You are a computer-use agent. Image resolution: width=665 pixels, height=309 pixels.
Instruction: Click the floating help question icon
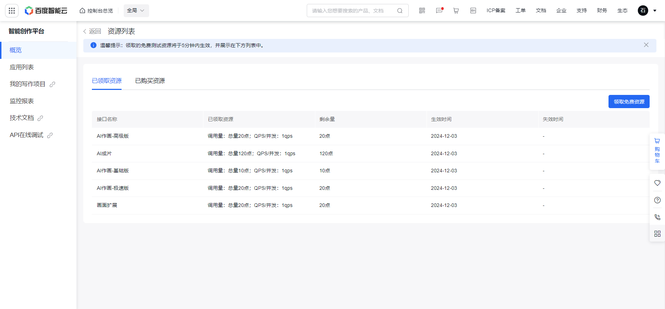pyautogui.click(x=657, y=200)
